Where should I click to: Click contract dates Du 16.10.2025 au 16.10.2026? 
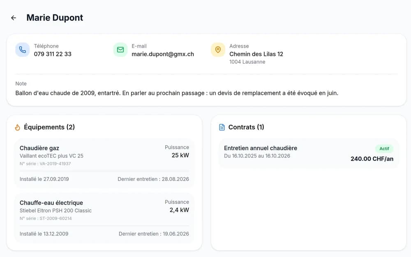tap(257, 156)
